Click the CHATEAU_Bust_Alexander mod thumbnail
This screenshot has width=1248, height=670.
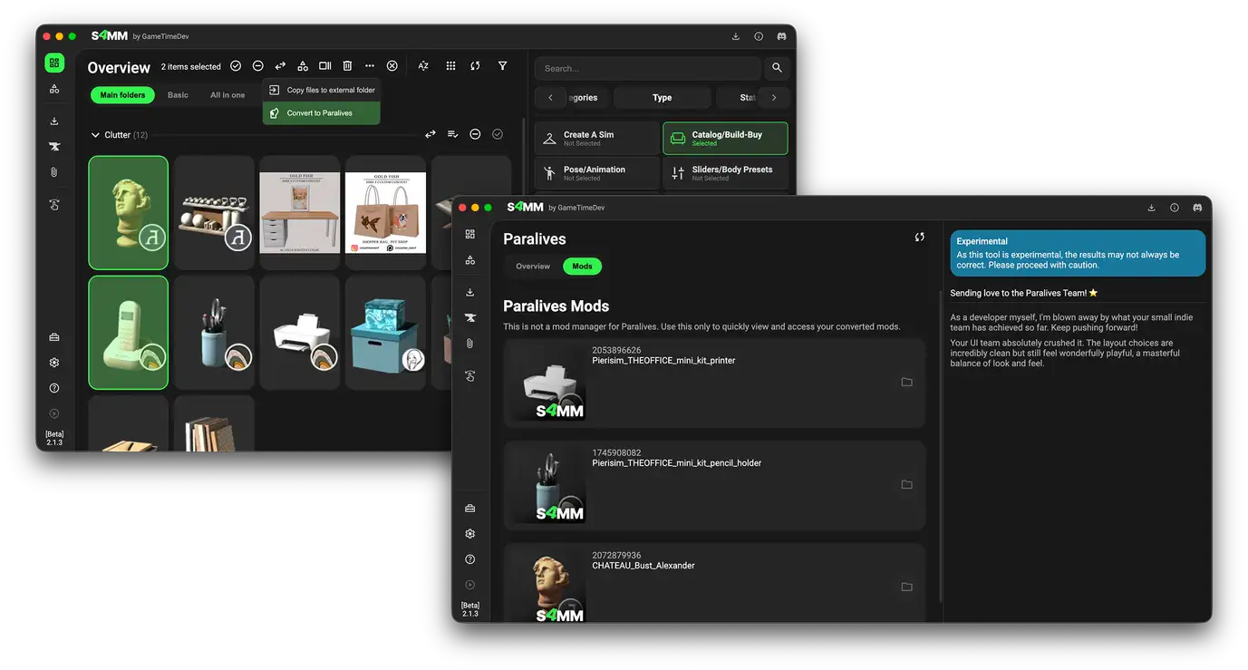point(547,586)
